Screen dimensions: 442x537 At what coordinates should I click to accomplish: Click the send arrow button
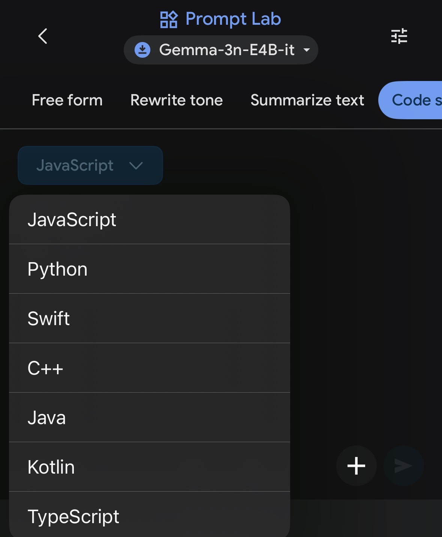coord(403,466)
